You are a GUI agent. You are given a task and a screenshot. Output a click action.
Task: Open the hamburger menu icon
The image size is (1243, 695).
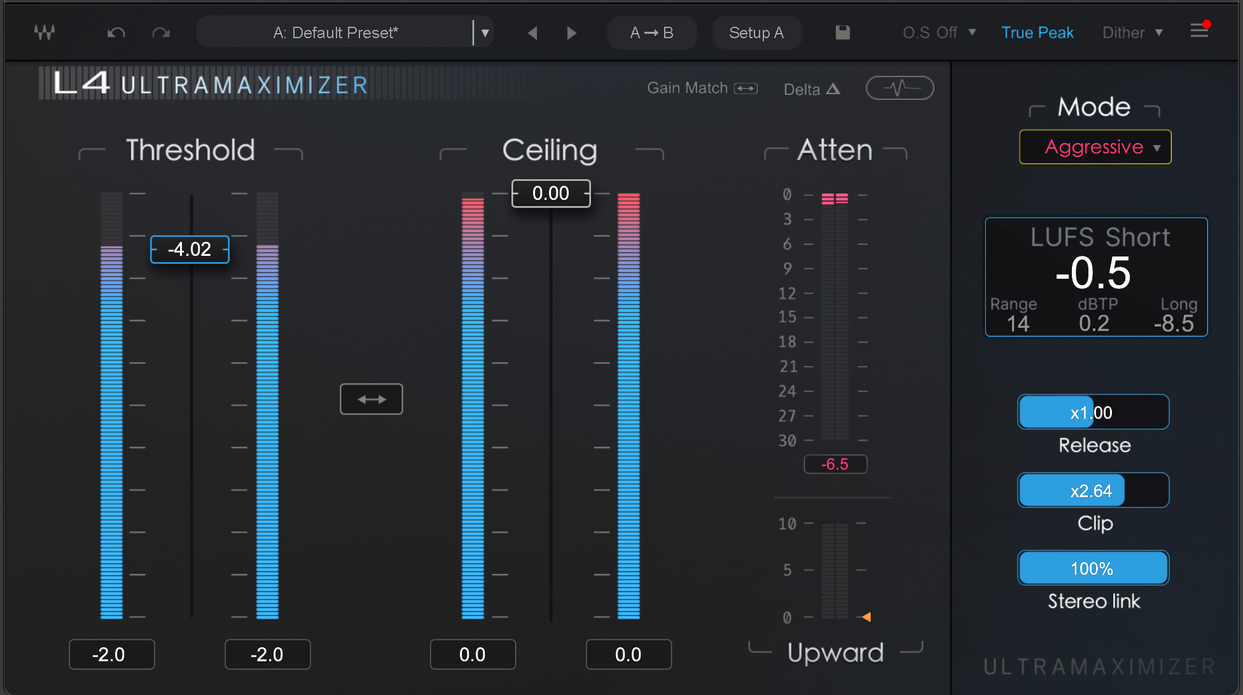click(1199, 31)
